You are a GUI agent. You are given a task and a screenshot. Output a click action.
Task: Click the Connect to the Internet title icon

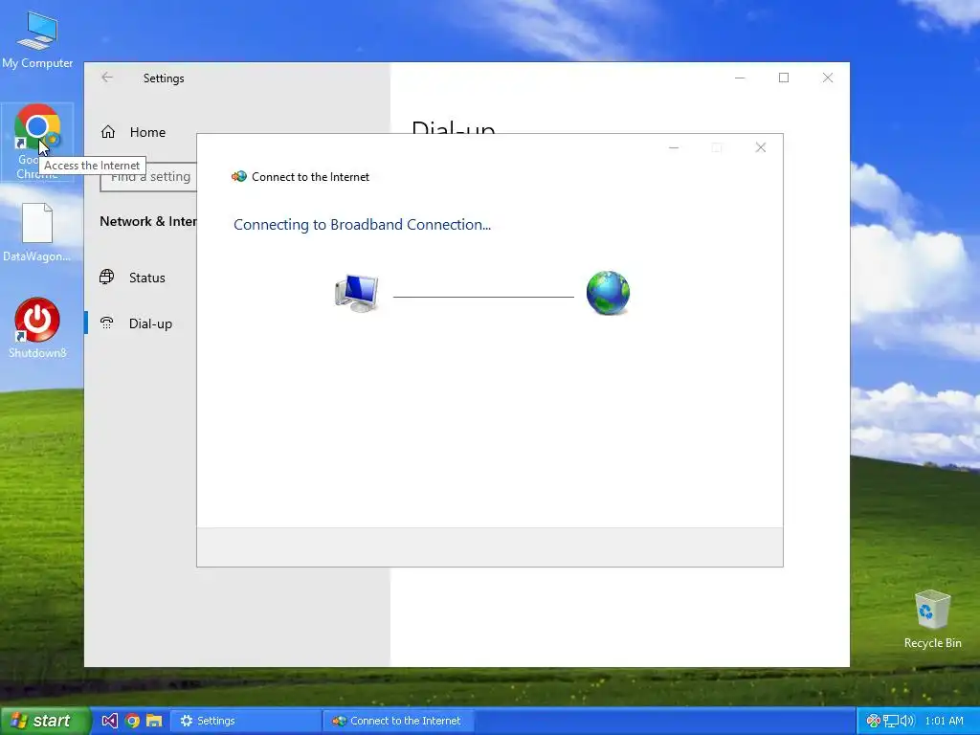(x=238, y=177)
